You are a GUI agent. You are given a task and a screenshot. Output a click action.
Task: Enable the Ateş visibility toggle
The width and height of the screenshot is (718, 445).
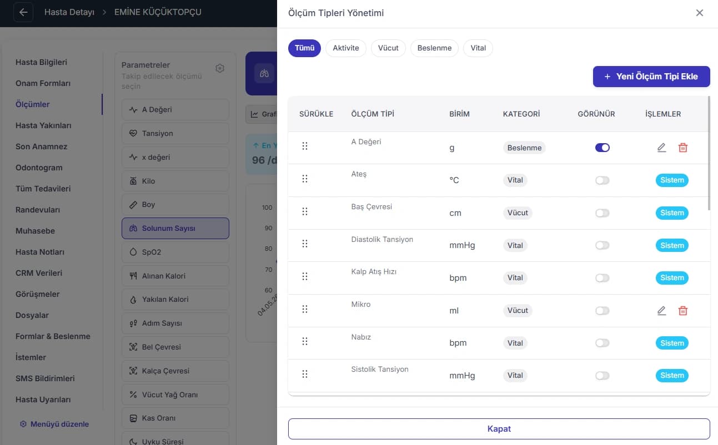pos(602,180)
